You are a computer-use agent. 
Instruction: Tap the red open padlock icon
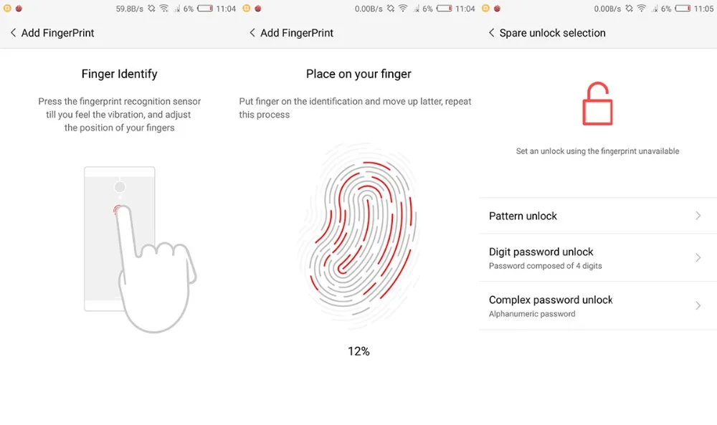[x=597, y=104]
